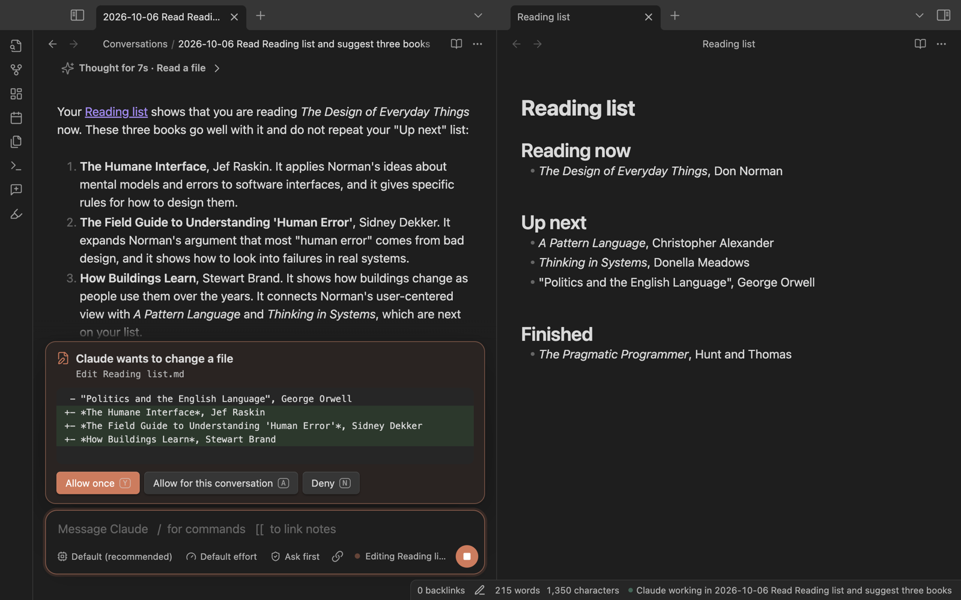Navigate back in conversation pane
961x600 pixels.
(x=53, y=44)
